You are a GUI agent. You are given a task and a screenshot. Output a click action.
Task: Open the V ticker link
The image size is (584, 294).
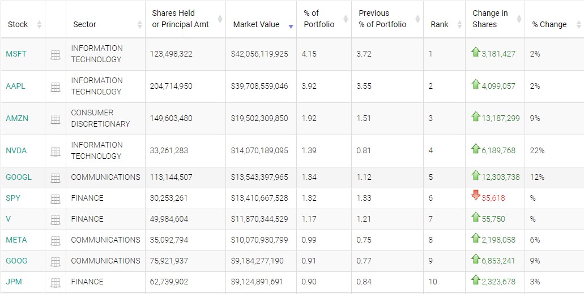(8, 219)
